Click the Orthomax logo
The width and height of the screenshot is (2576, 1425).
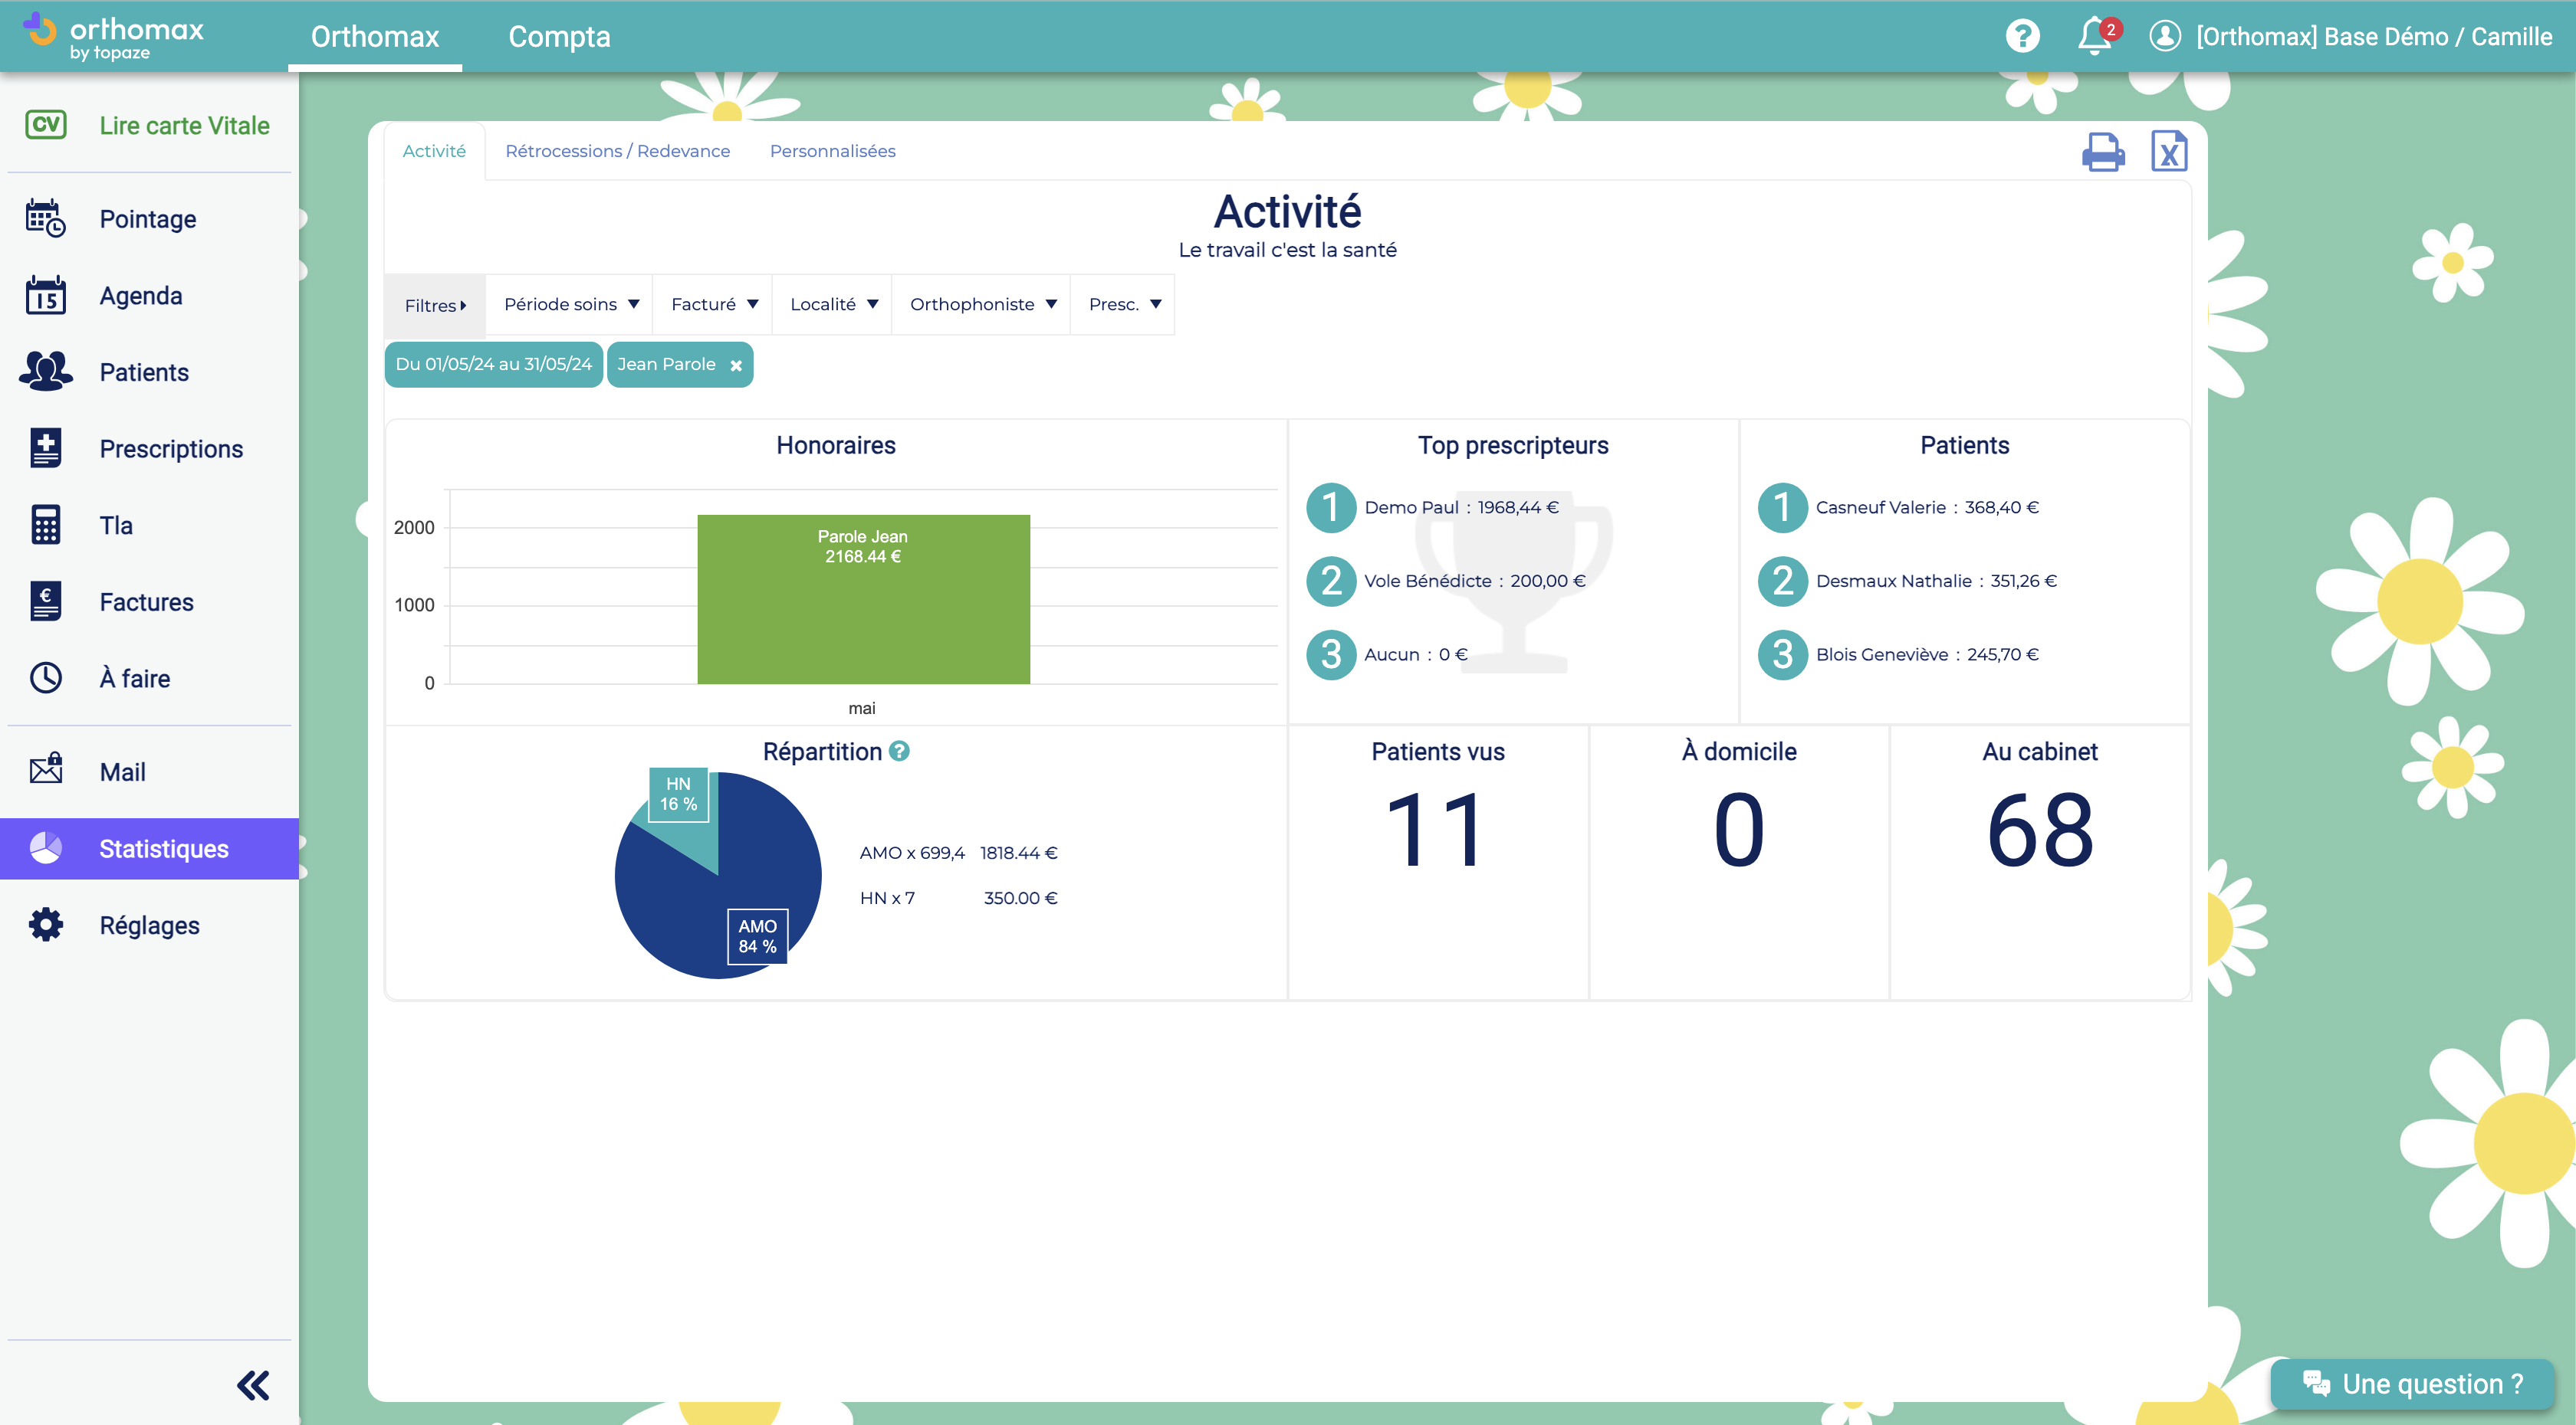[113, 37]
